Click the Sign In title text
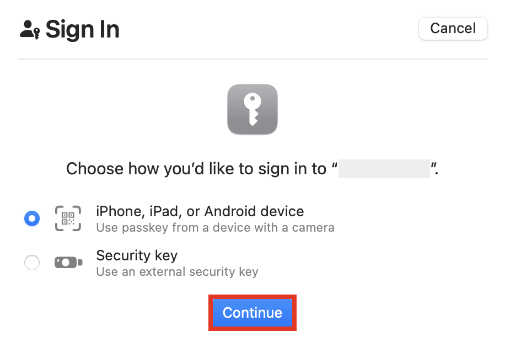The image size is (505, 353). [x=82, y=29]
